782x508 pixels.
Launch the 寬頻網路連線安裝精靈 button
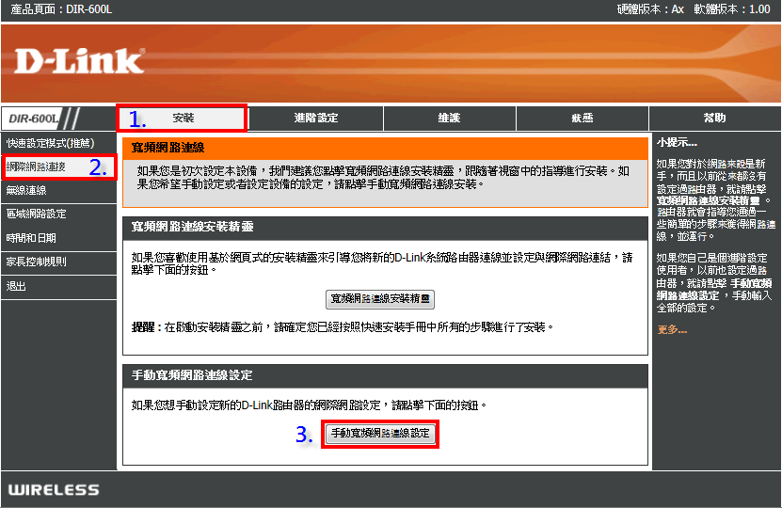[380, 298]
